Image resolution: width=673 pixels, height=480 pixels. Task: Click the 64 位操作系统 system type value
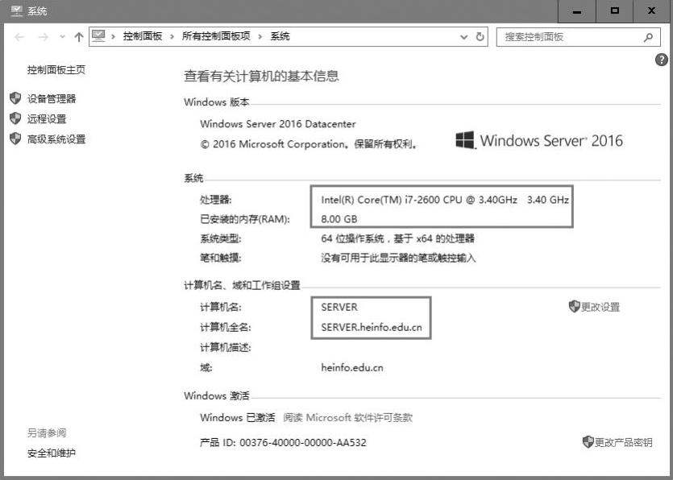(x=397, y=238)
